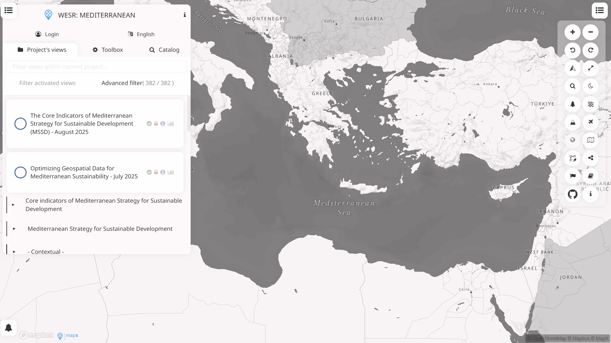Select the MSSD August 2025 view radio circle
611x343 pixels.
(x=21, y=123)
